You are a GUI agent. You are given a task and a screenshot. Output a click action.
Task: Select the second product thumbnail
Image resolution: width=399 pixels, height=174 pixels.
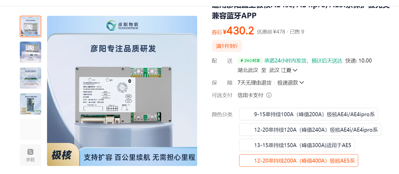point(31,52)
